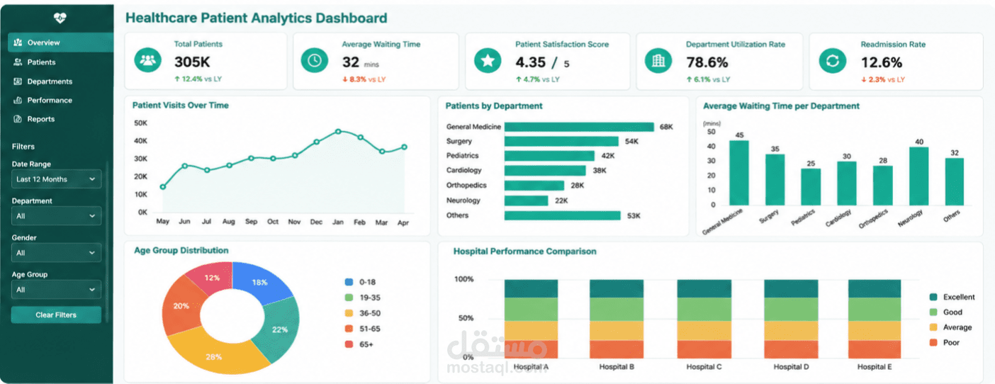
Task: Click the 12% red donut slice
Action: click(x=211, y=277)
